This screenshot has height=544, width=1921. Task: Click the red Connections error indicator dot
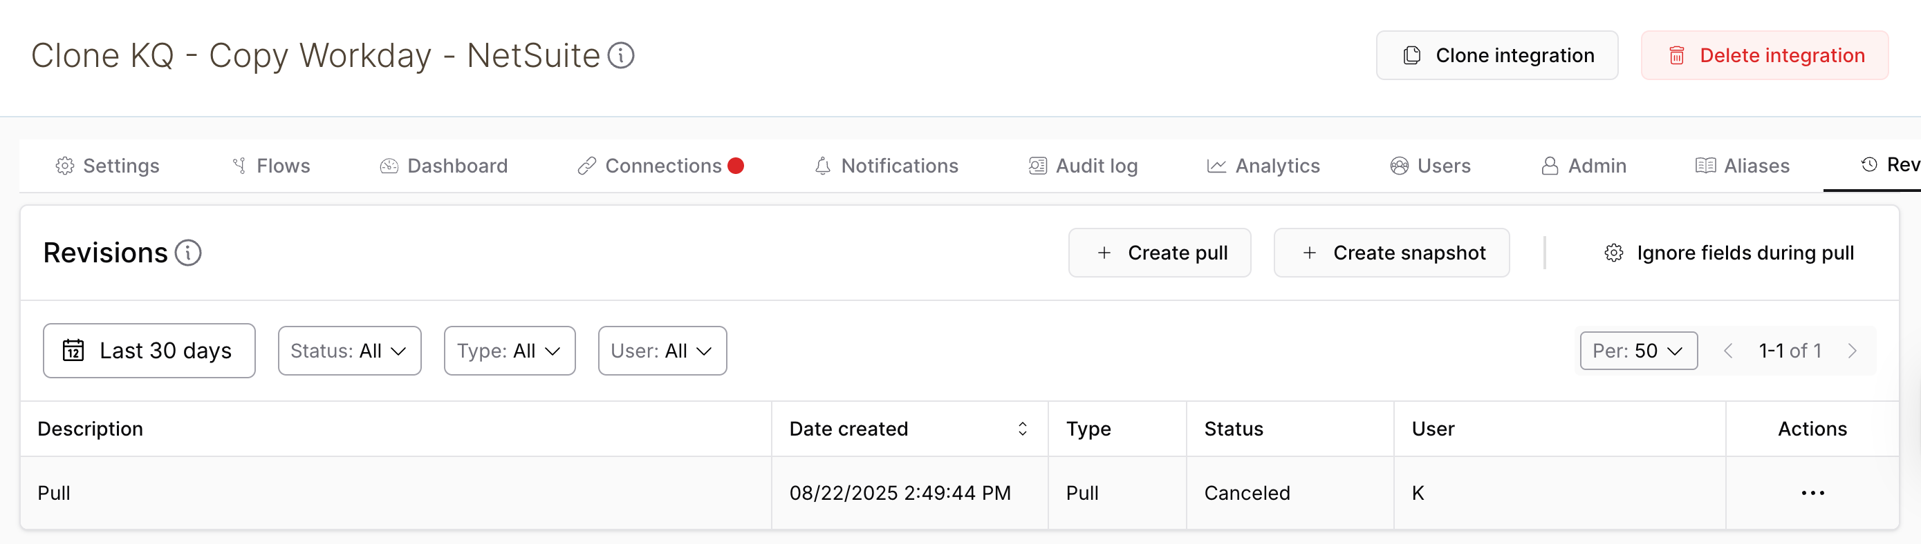point(735,165)
